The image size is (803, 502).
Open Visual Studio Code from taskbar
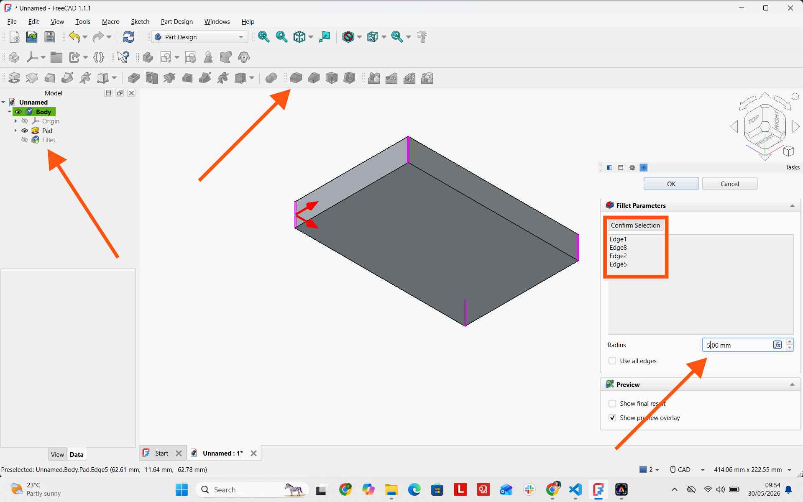pos(575,489)
